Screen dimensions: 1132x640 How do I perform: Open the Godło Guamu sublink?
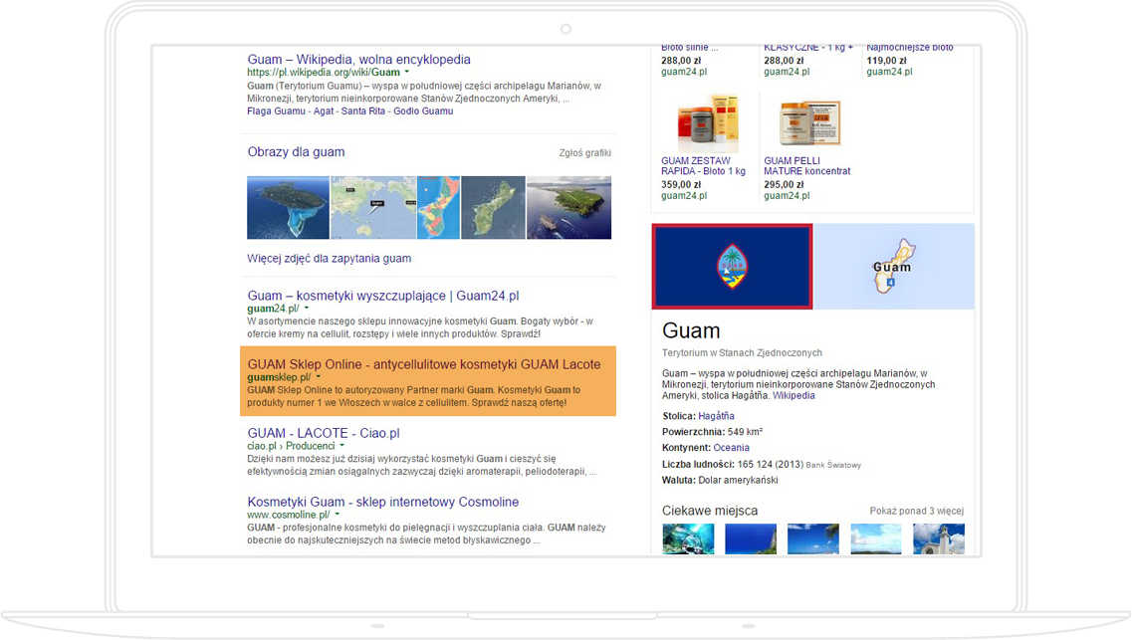423,111
